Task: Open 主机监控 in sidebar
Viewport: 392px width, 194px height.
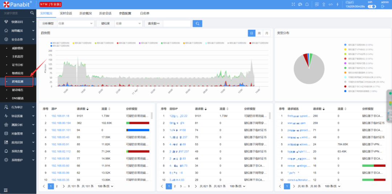Action: (17, 57)
